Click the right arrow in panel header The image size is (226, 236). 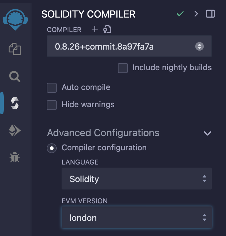[x=196, y=14]
